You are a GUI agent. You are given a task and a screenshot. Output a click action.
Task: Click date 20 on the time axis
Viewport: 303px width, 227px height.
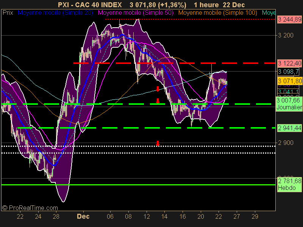pos(201,216)
